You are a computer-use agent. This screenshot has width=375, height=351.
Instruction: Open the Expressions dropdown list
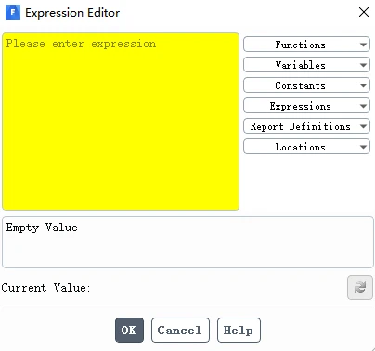[x=306, y=106]
